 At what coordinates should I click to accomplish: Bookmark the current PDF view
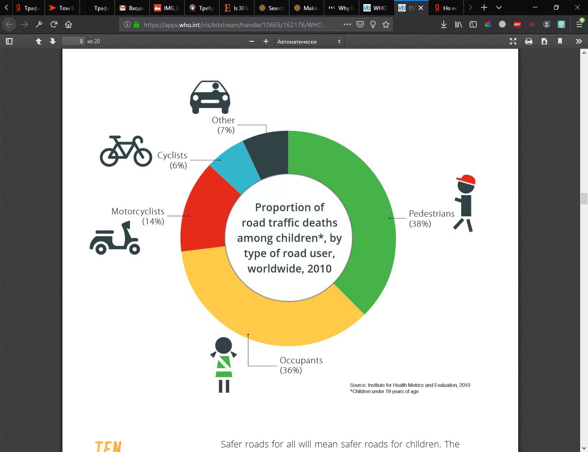tap(560, 41)
